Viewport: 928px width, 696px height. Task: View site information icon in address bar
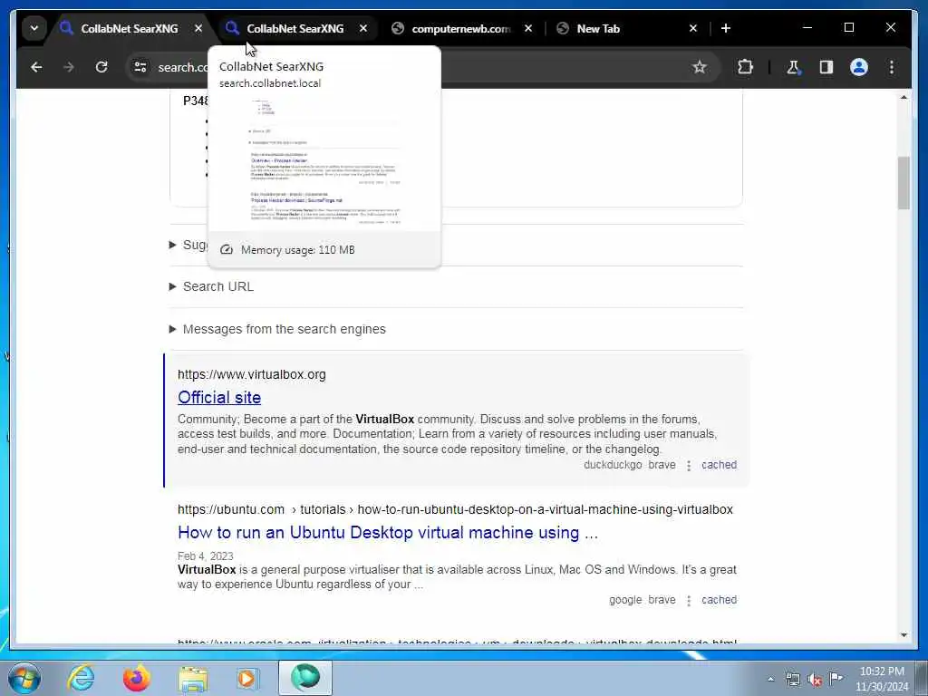point(140,67)
